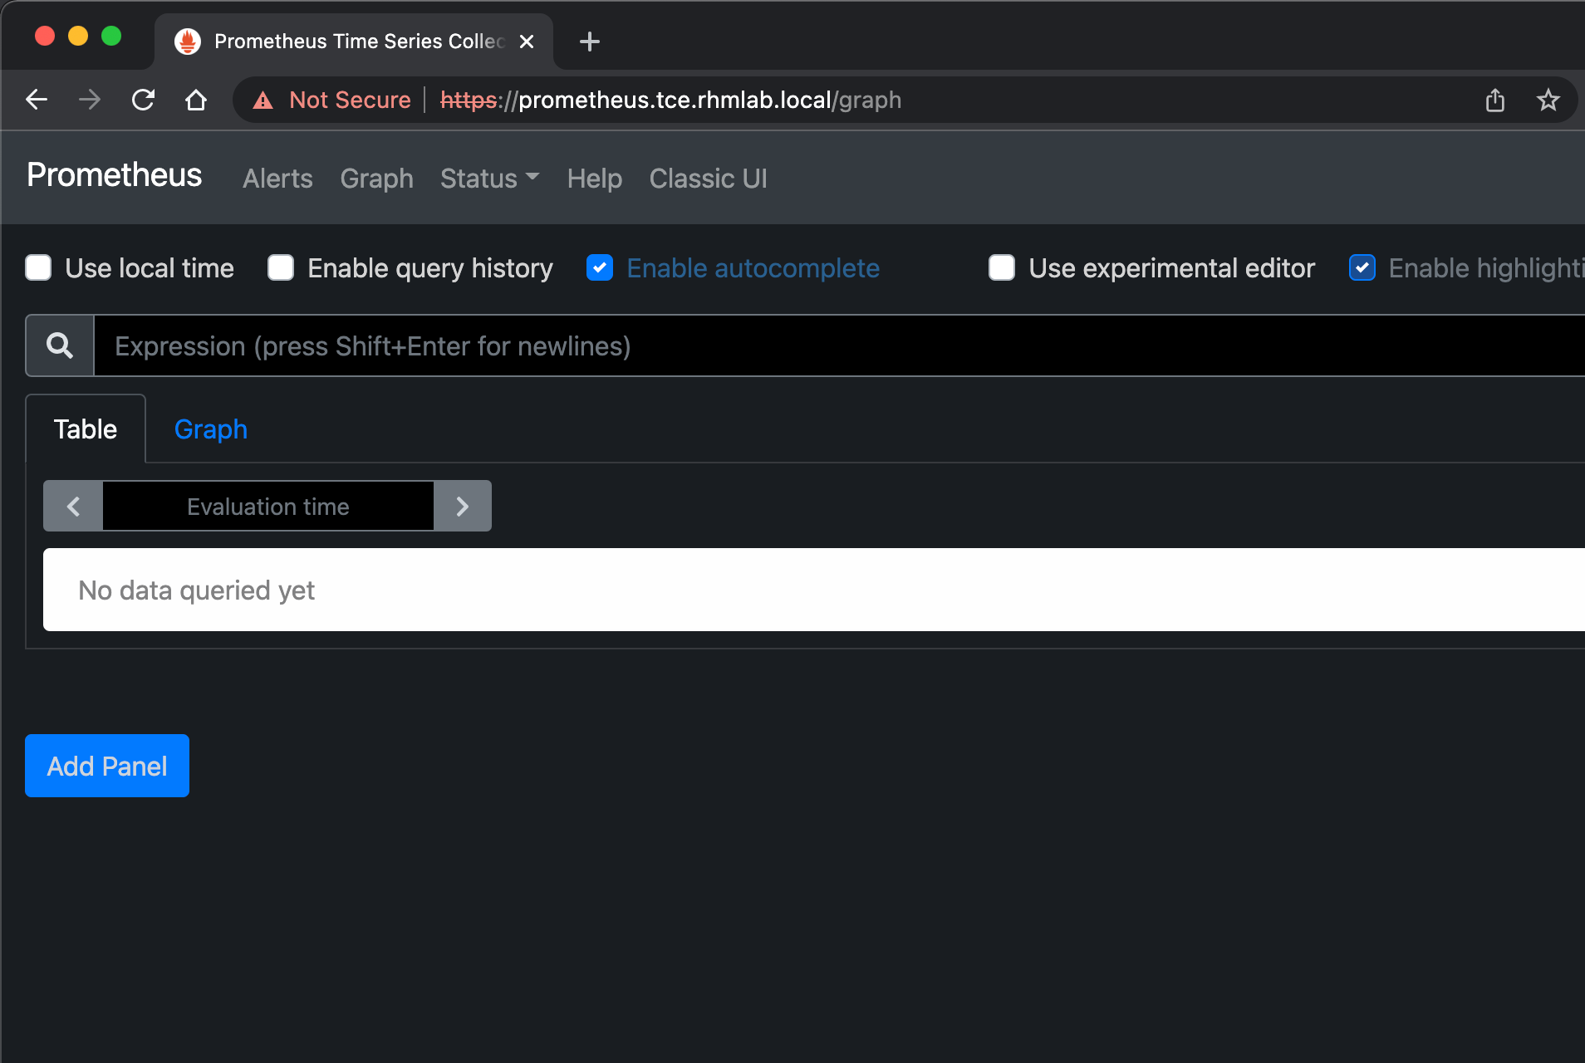Image resolution: width=1585 pixels, height=1063 pixels.
Task: Click the Add Panel button
Action: [107, 766]
